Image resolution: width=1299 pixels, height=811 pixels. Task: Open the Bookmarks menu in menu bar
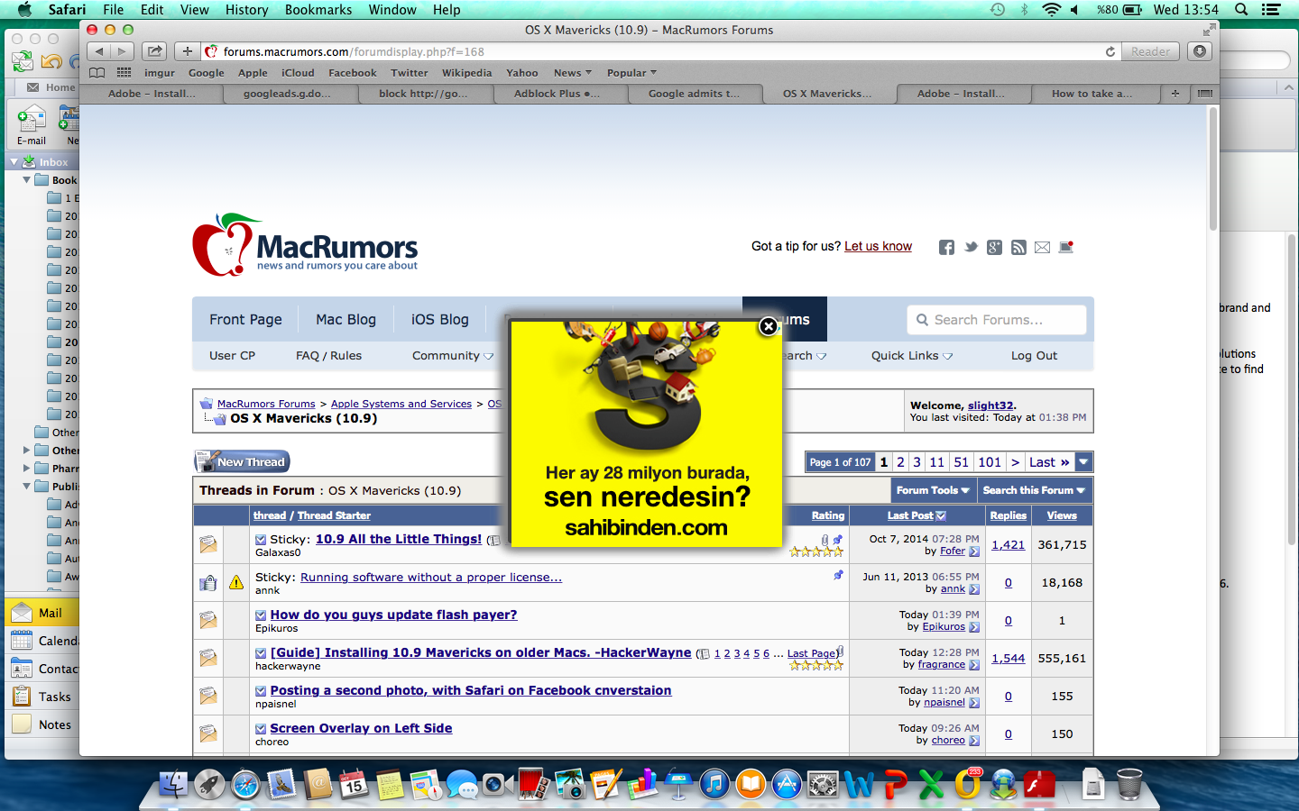point(318,10)
